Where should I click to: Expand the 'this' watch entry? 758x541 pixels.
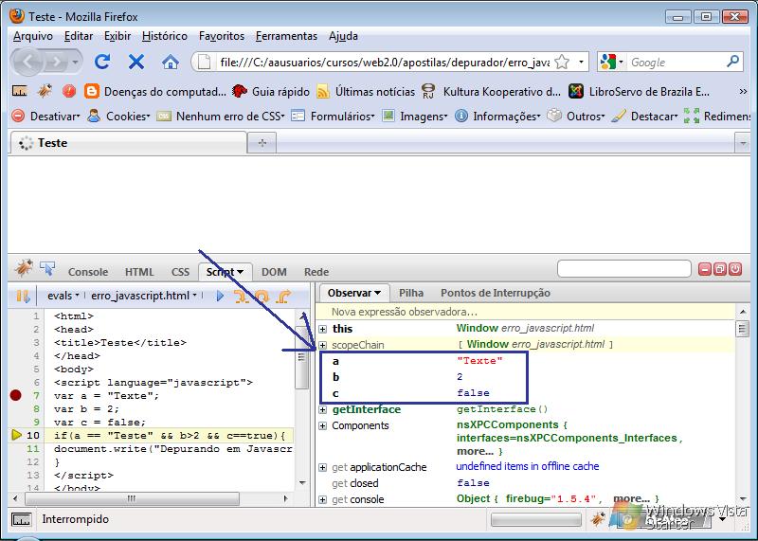coord(323,329)
